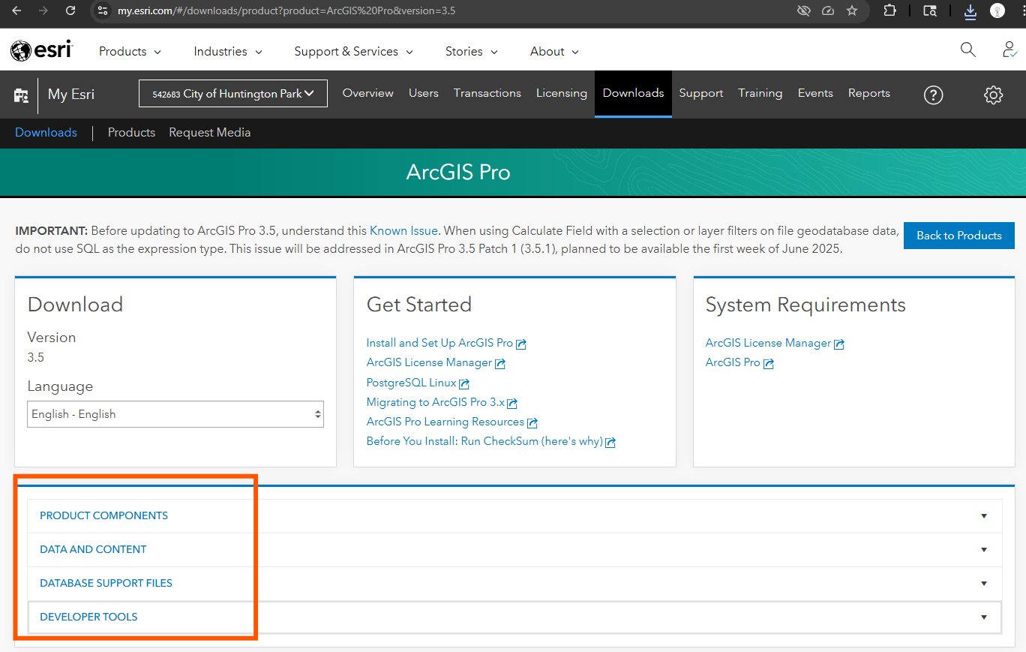This screenshot has width=1026, height=652.
Task: Open site information icon in address bar
Action: [103, 11]
